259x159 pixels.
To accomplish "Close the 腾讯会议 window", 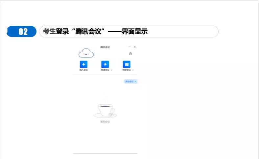I will coord(135,47).
